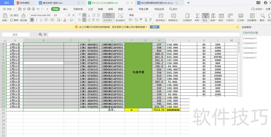The image size is (271, 137).
Task: Open the Name Box dropdown for B10
Action: [29, 35]
